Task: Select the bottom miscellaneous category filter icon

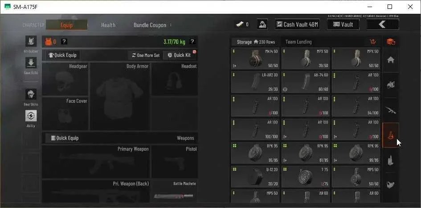Action: [391, 185]
